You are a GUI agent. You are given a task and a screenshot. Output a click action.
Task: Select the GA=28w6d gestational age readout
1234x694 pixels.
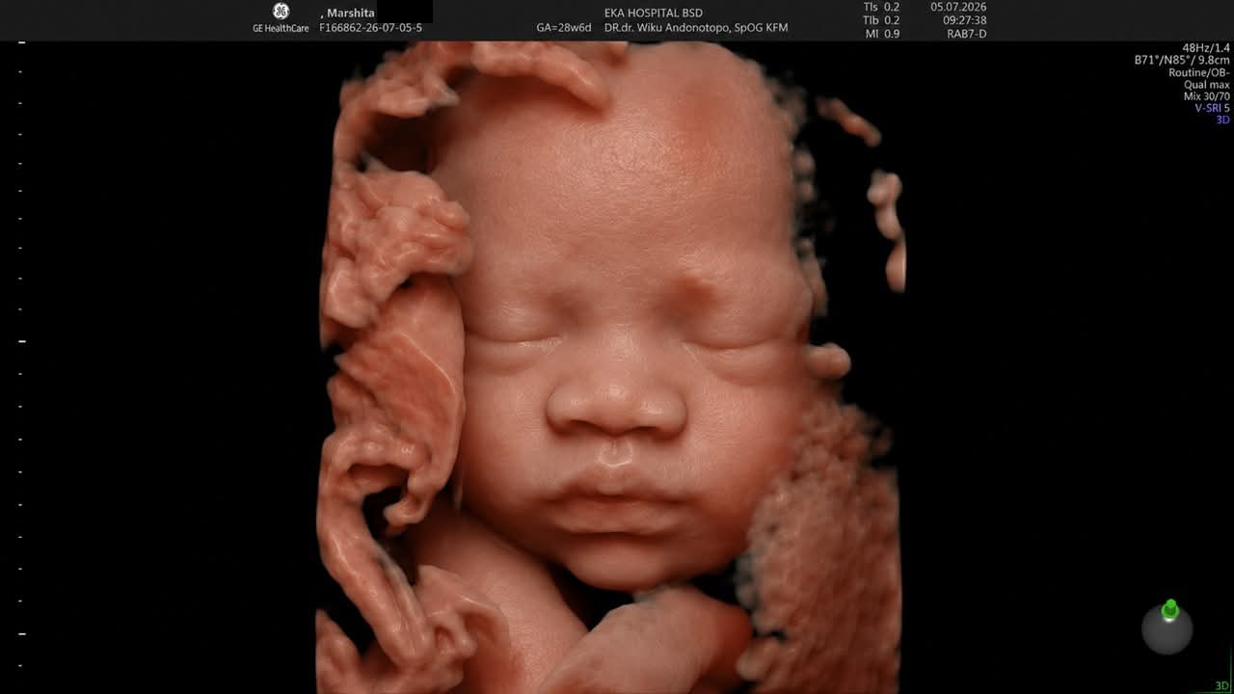[x=564, y=28]
